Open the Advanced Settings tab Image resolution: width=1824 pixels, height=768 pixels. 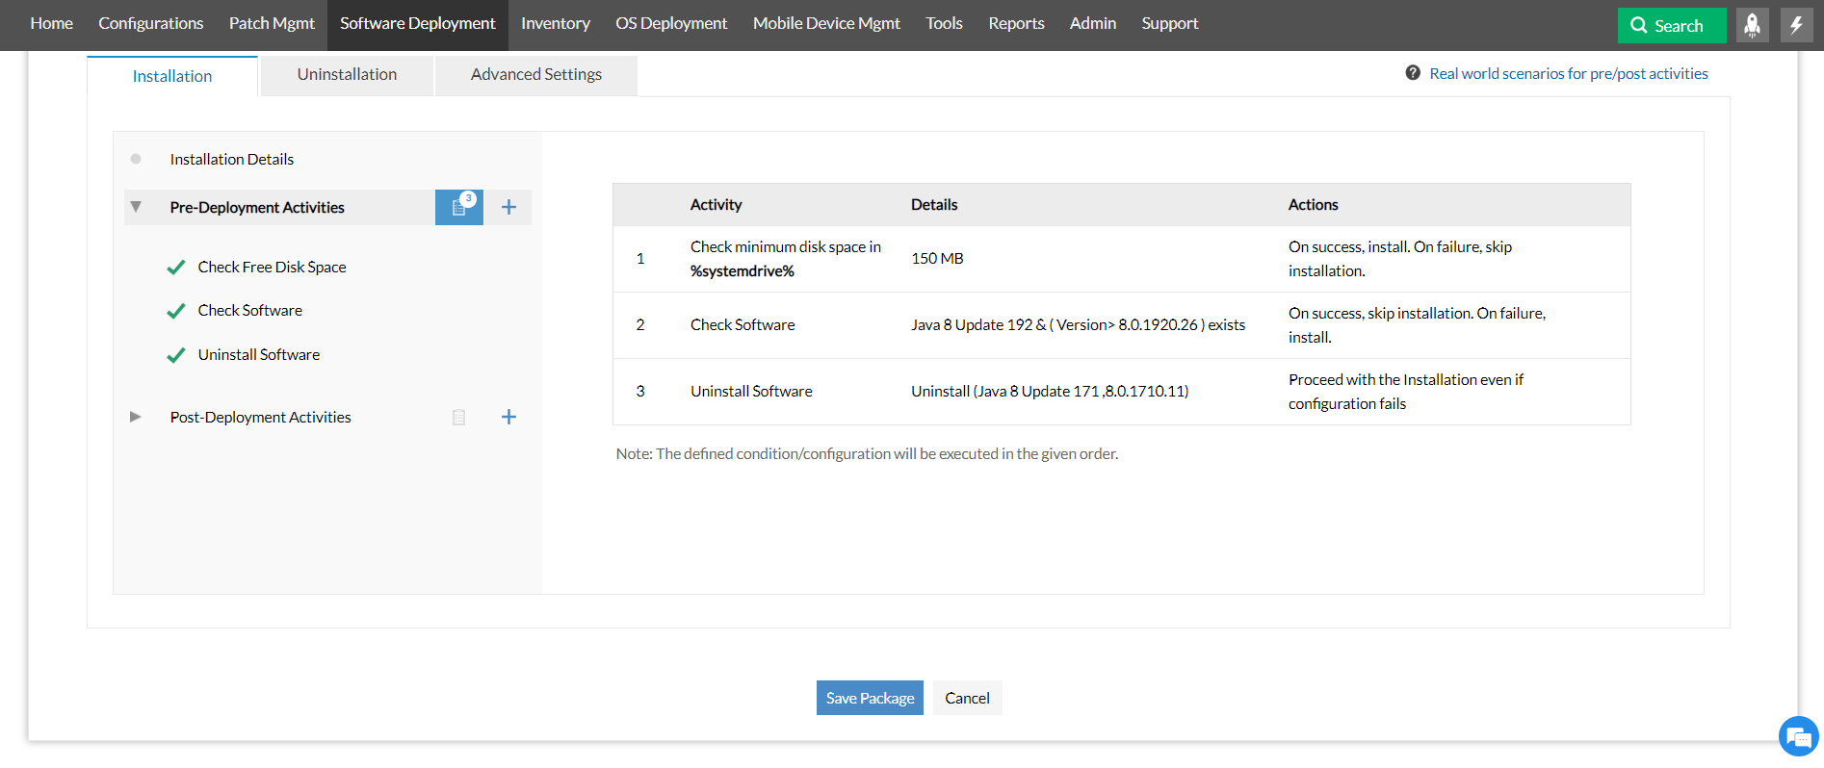pyautogui.click(x=535, y=75)
